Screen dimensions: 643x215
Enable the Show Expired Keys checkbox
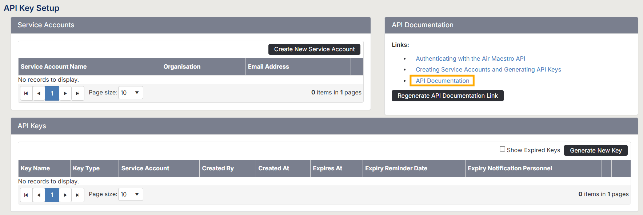[502, 149]
